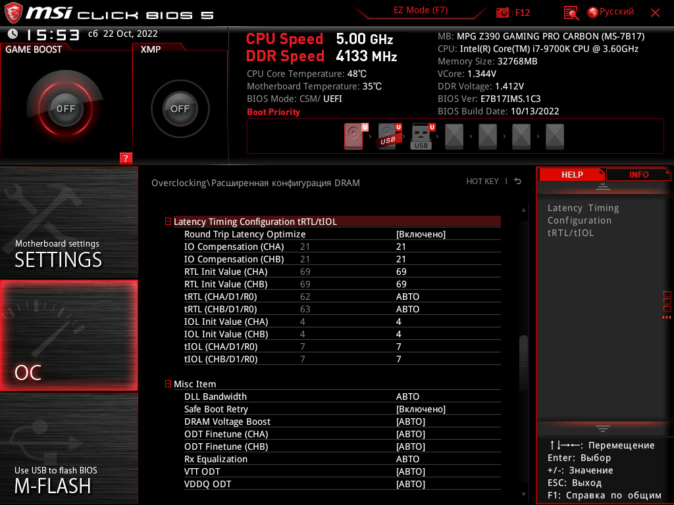Click the Overclocking breadcrumb path

click(255, 183)
